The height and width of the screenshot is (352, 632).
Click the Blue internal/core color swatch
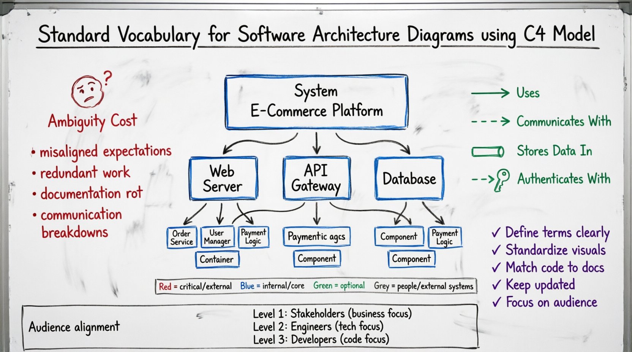pyautogui.click(x=247, y=286)
